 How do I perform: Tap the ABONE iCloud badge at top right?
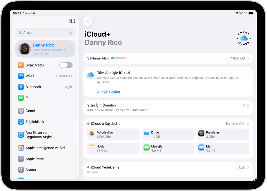[243, 38]
